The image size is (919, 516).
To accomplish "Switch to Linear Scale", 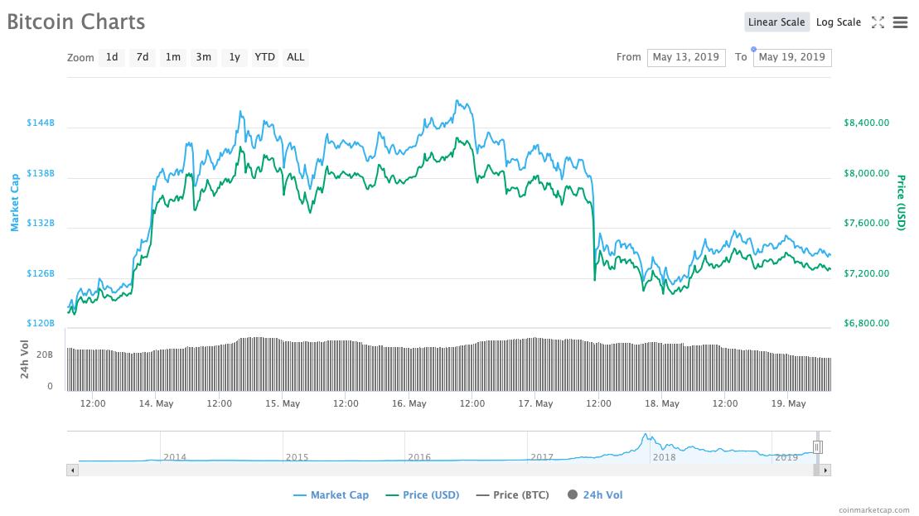I will pyautogui.click(x=776, y=22).
